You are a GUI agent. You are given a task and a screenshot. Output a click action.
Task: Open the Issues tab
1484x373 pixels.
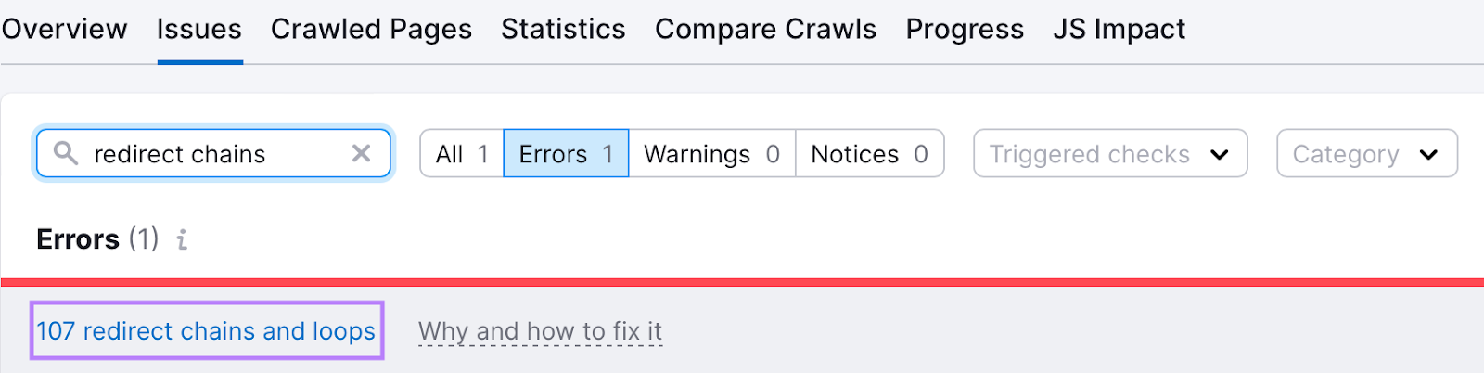pyautogui.click(x=199, y=30)
